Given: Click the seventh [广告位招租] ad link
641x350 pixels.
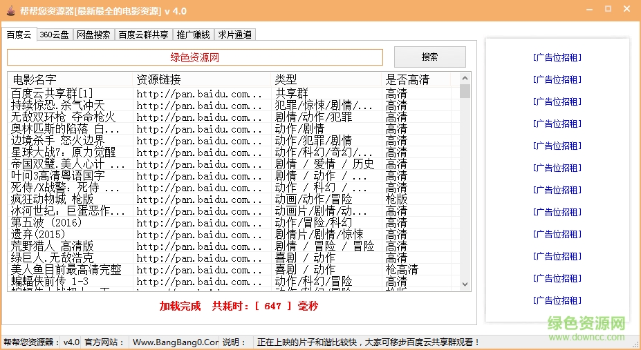Looking at the screenshot, I should (x=557, y=190).
